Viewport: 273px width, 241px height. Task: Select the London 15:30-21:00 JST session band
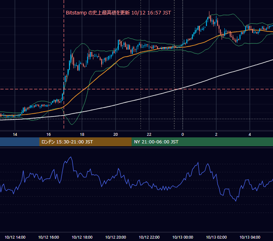pos(85,142)
